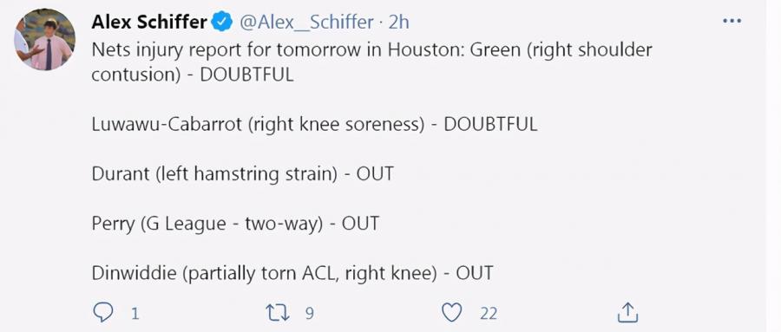Click the retweet count of 9
Screen dimensions: 781x332
(309, 313)
